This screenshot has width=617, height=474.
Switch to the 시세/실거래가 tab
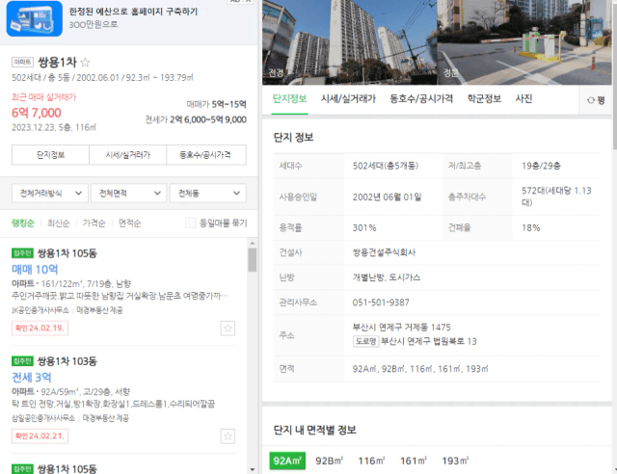(348, 98)
